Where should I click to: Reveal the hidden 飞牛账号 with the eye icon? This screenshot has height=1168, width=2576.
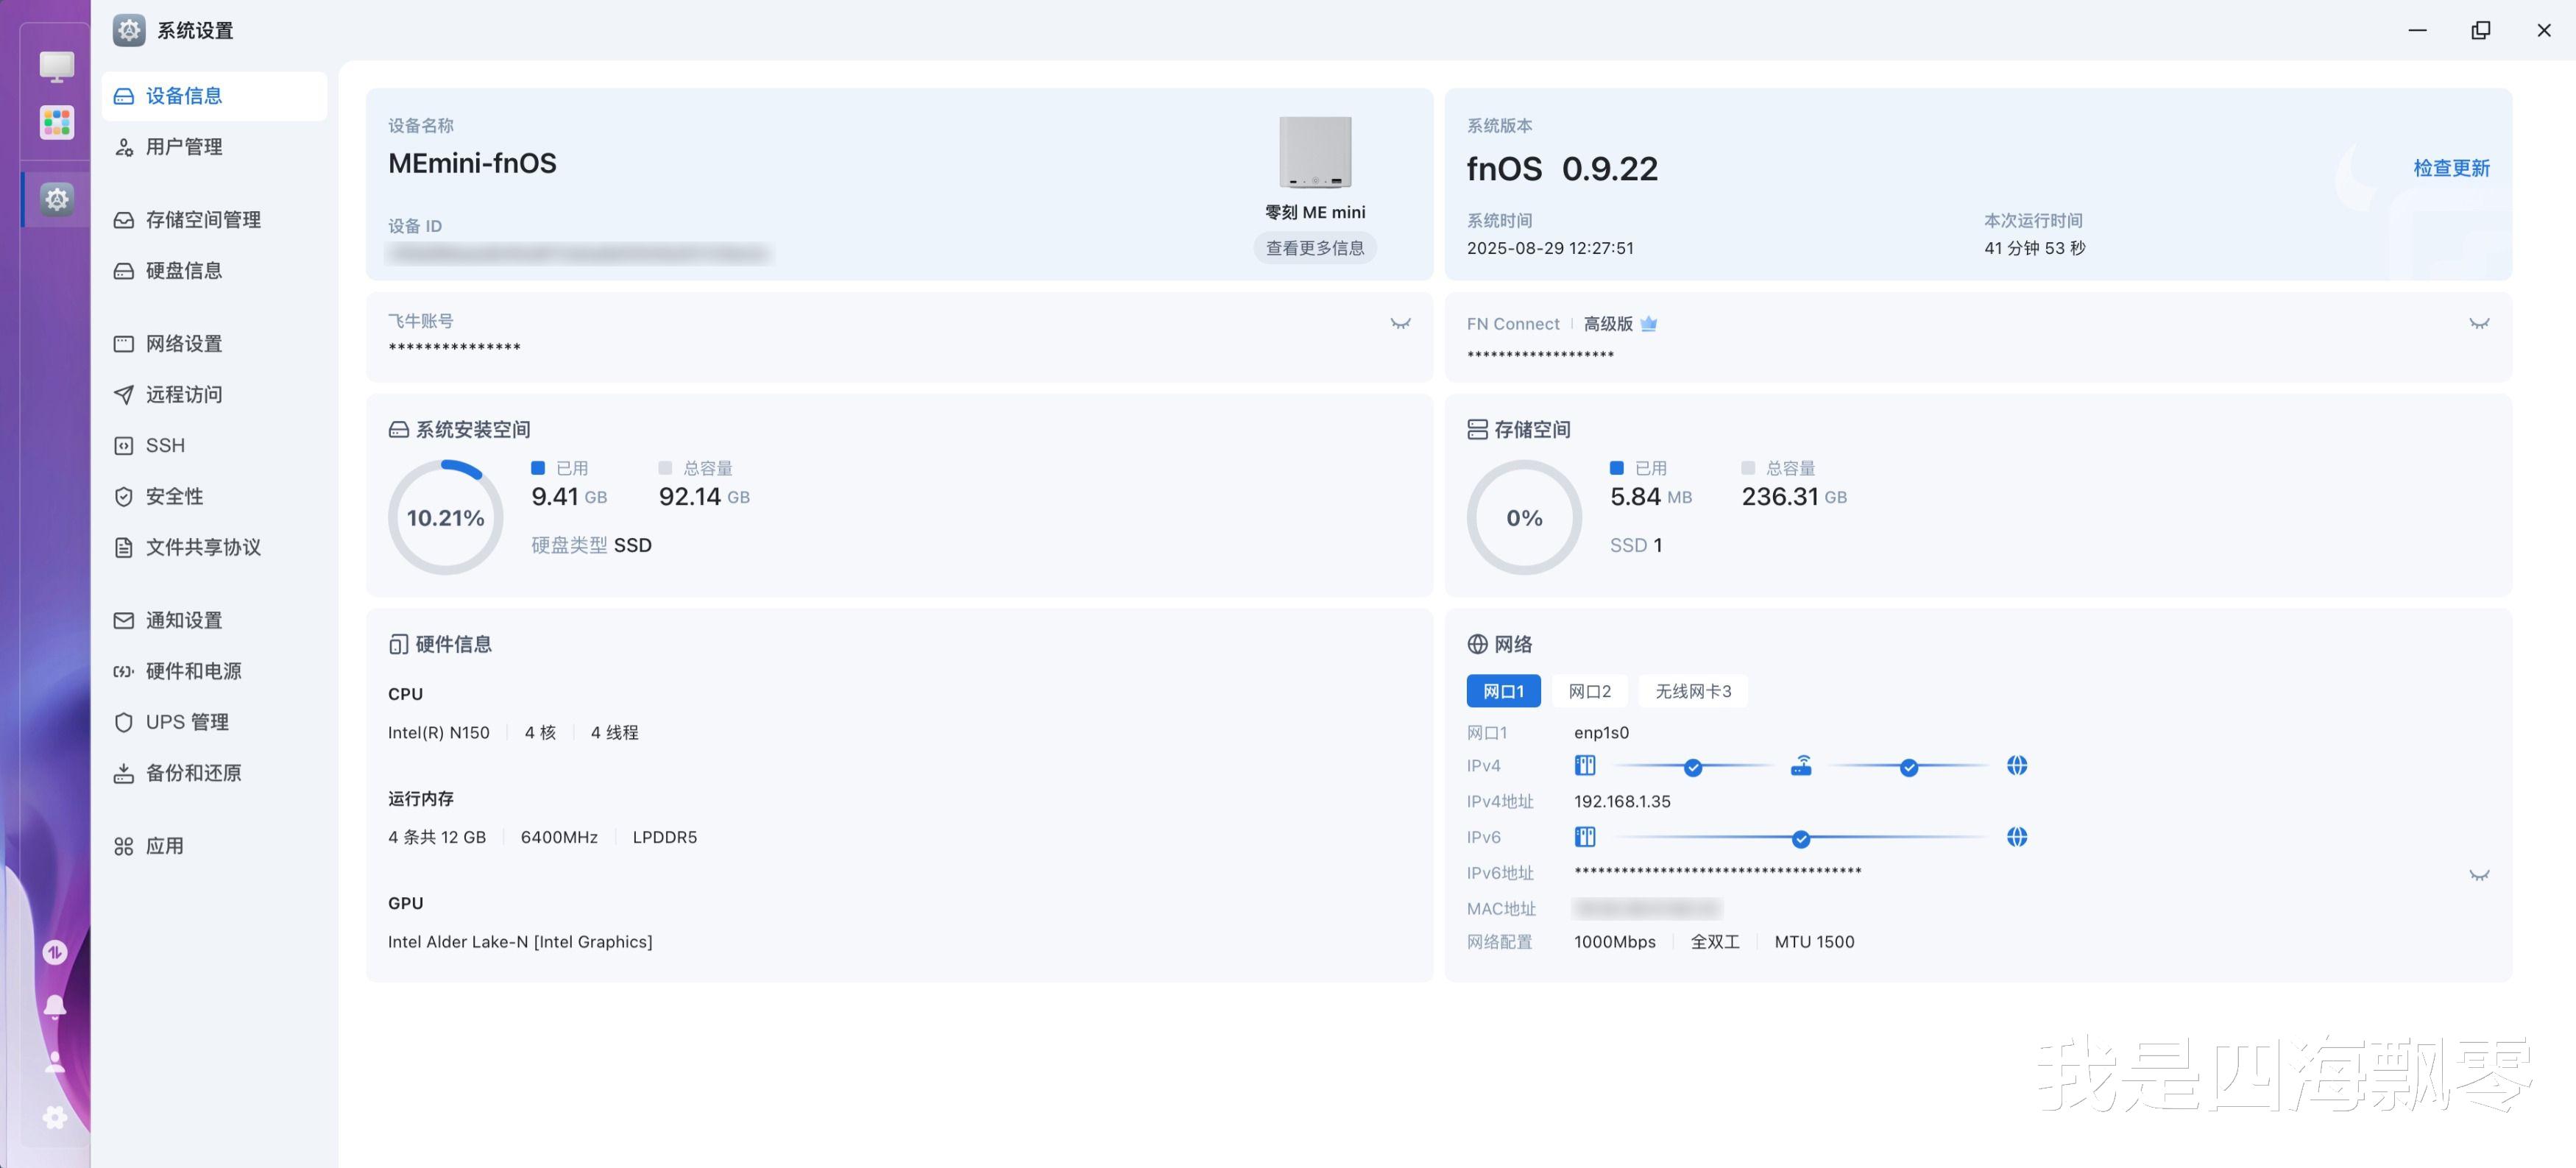[x=1400, y=323]
